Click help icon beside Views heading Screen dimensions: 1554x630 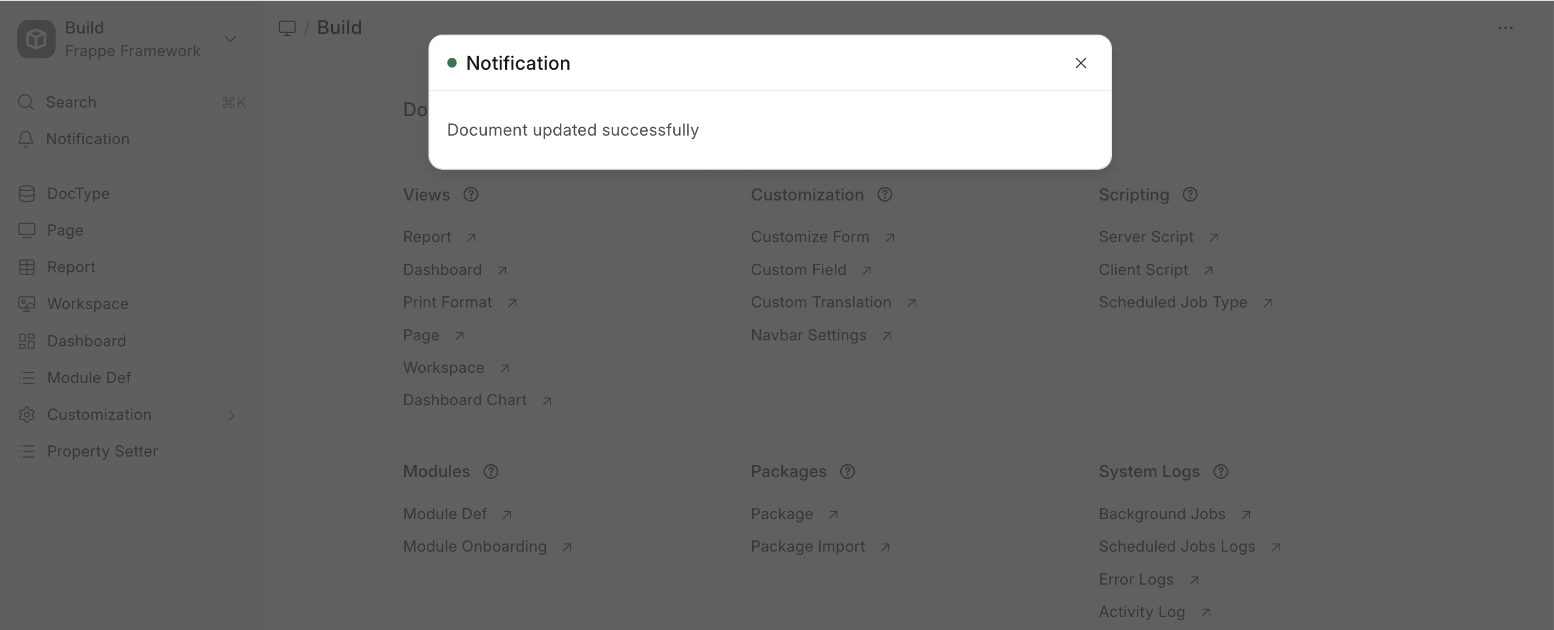[471, 195]
